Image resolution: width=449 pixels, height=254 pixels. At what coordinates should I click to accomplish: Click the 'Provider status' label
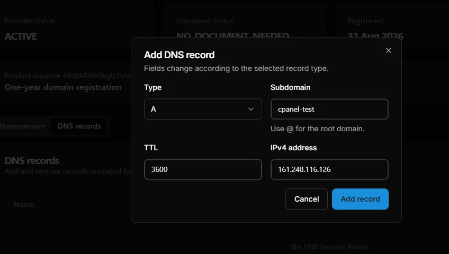(x=30, y=21)
